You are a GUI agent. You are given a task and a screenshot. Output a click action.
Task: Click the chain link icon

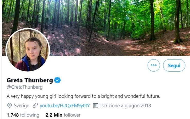point(35,106)
